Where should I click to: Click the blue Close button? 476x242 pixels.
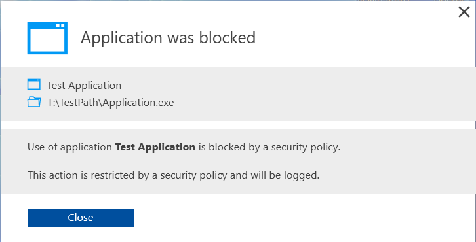pos(81,218)
